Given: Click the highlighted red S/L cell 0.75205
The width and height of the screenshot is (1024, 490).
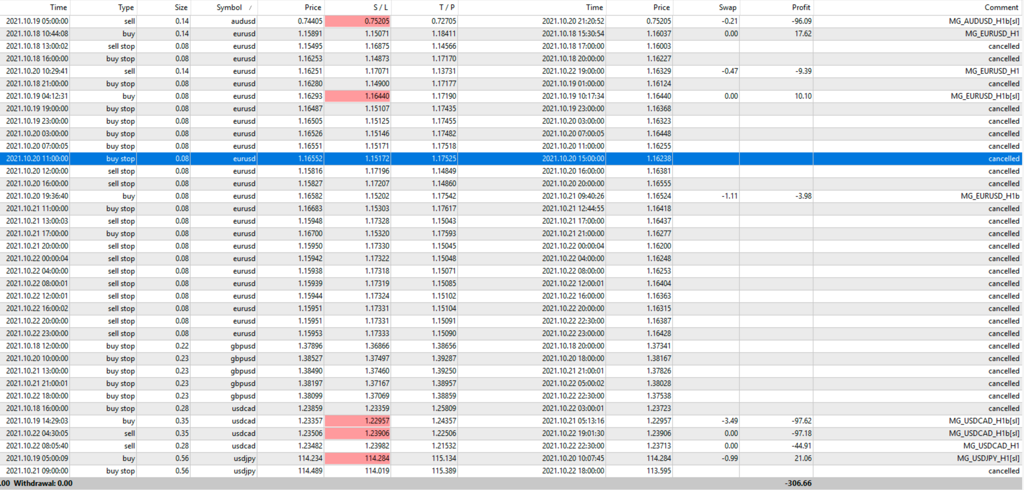Looking at the screenshot, I should 358,21.
